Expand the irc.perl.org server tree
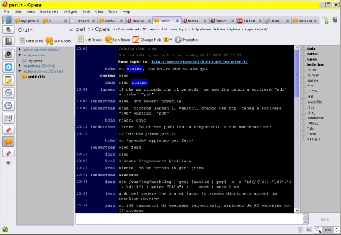This screenshot has height=235, width=341. [x=20, y=66]
